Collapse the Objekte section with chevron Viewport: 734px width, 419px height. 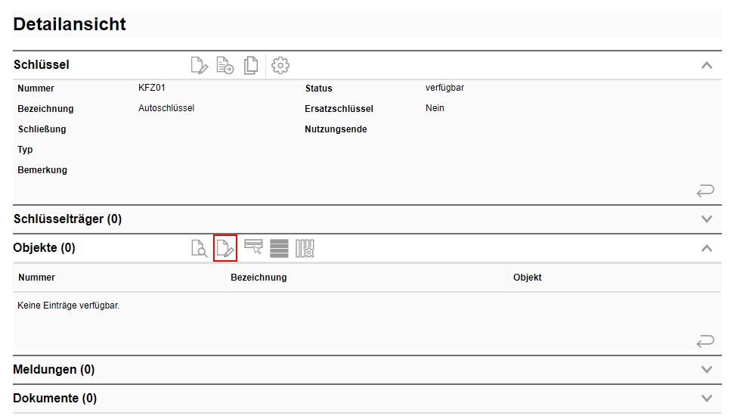pos(707,248)
